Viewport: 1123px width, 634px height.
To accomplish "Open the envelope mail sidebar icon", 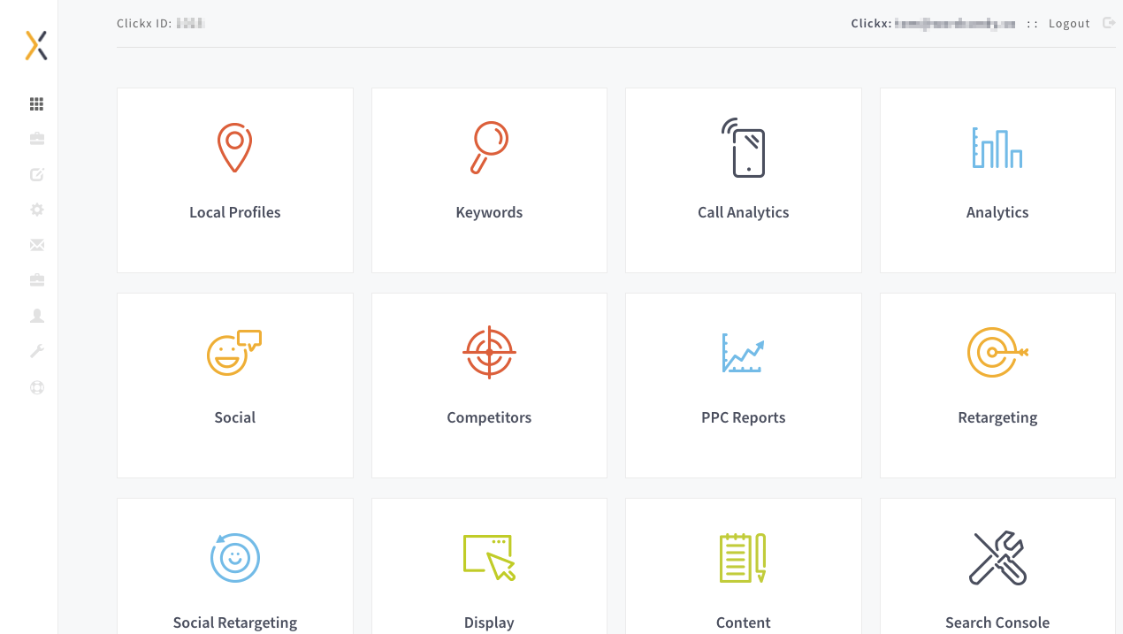I will coord(36,245).
